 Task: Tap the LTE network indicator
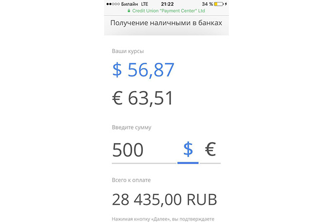pyautogui.click(x=144, y=3)
